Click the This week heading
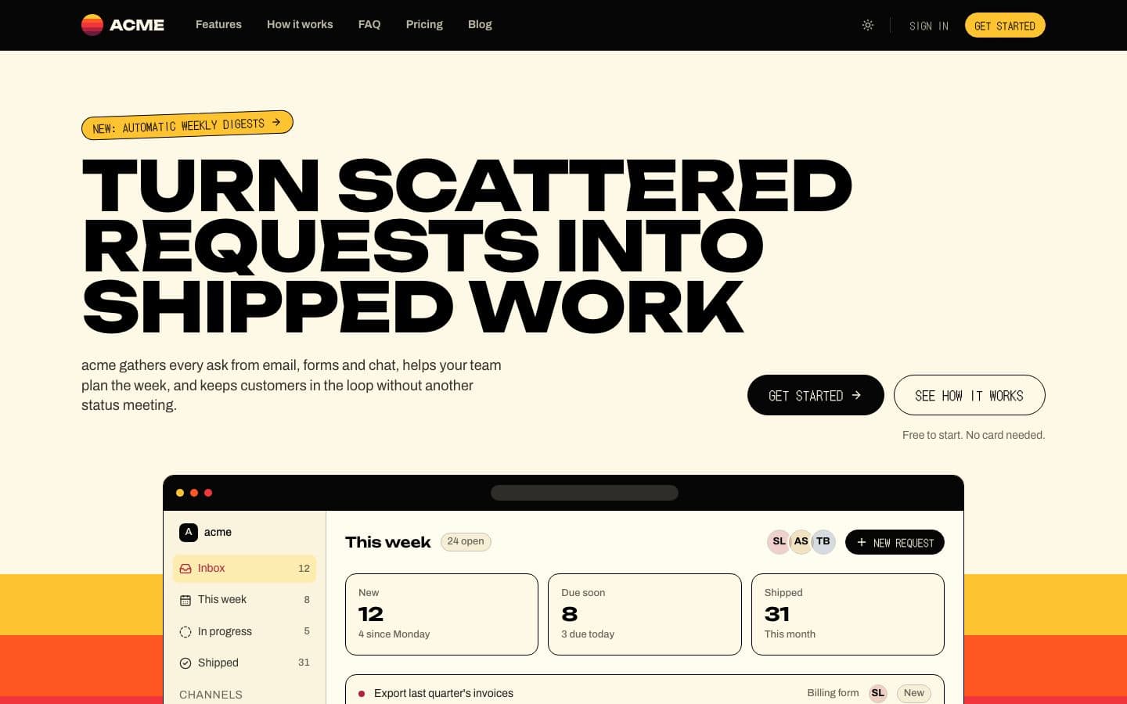The height and width of the screenshot is (704, 1127). coord(388,542)
